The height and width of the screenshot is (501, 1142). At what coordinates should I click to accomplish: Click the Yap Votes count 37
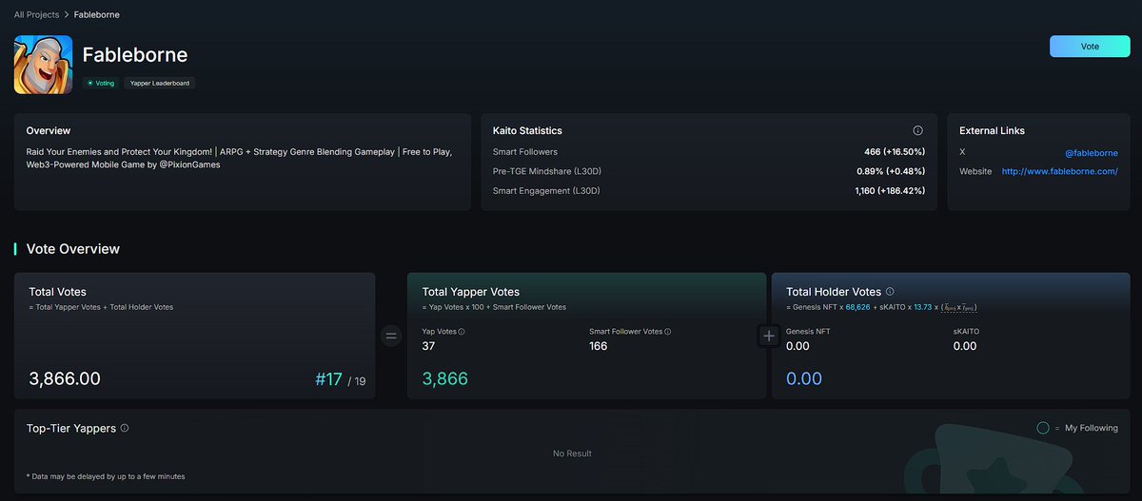click(x=428, y=346)
